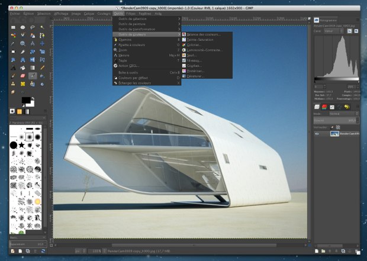This screenshot has height=261, width=367.
Task: Select the Blend gradient tool
Action: [33, 68]
